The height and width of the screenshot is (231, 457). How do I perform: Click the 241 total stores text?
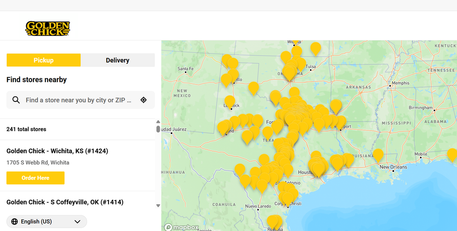coord(26,129)
